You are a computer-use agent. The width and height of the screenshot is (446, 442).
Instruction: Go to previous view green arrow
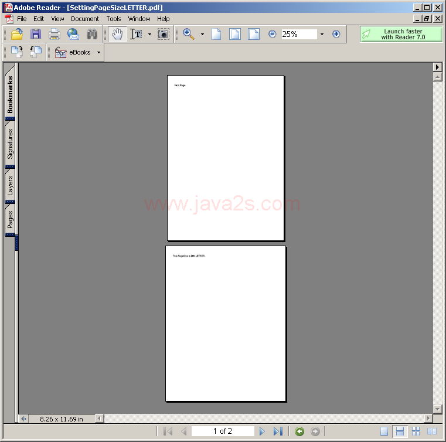pos(299,431)
